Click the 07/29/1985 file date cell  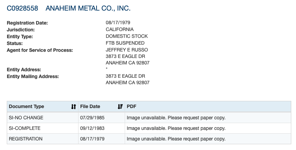pos(92,118)
